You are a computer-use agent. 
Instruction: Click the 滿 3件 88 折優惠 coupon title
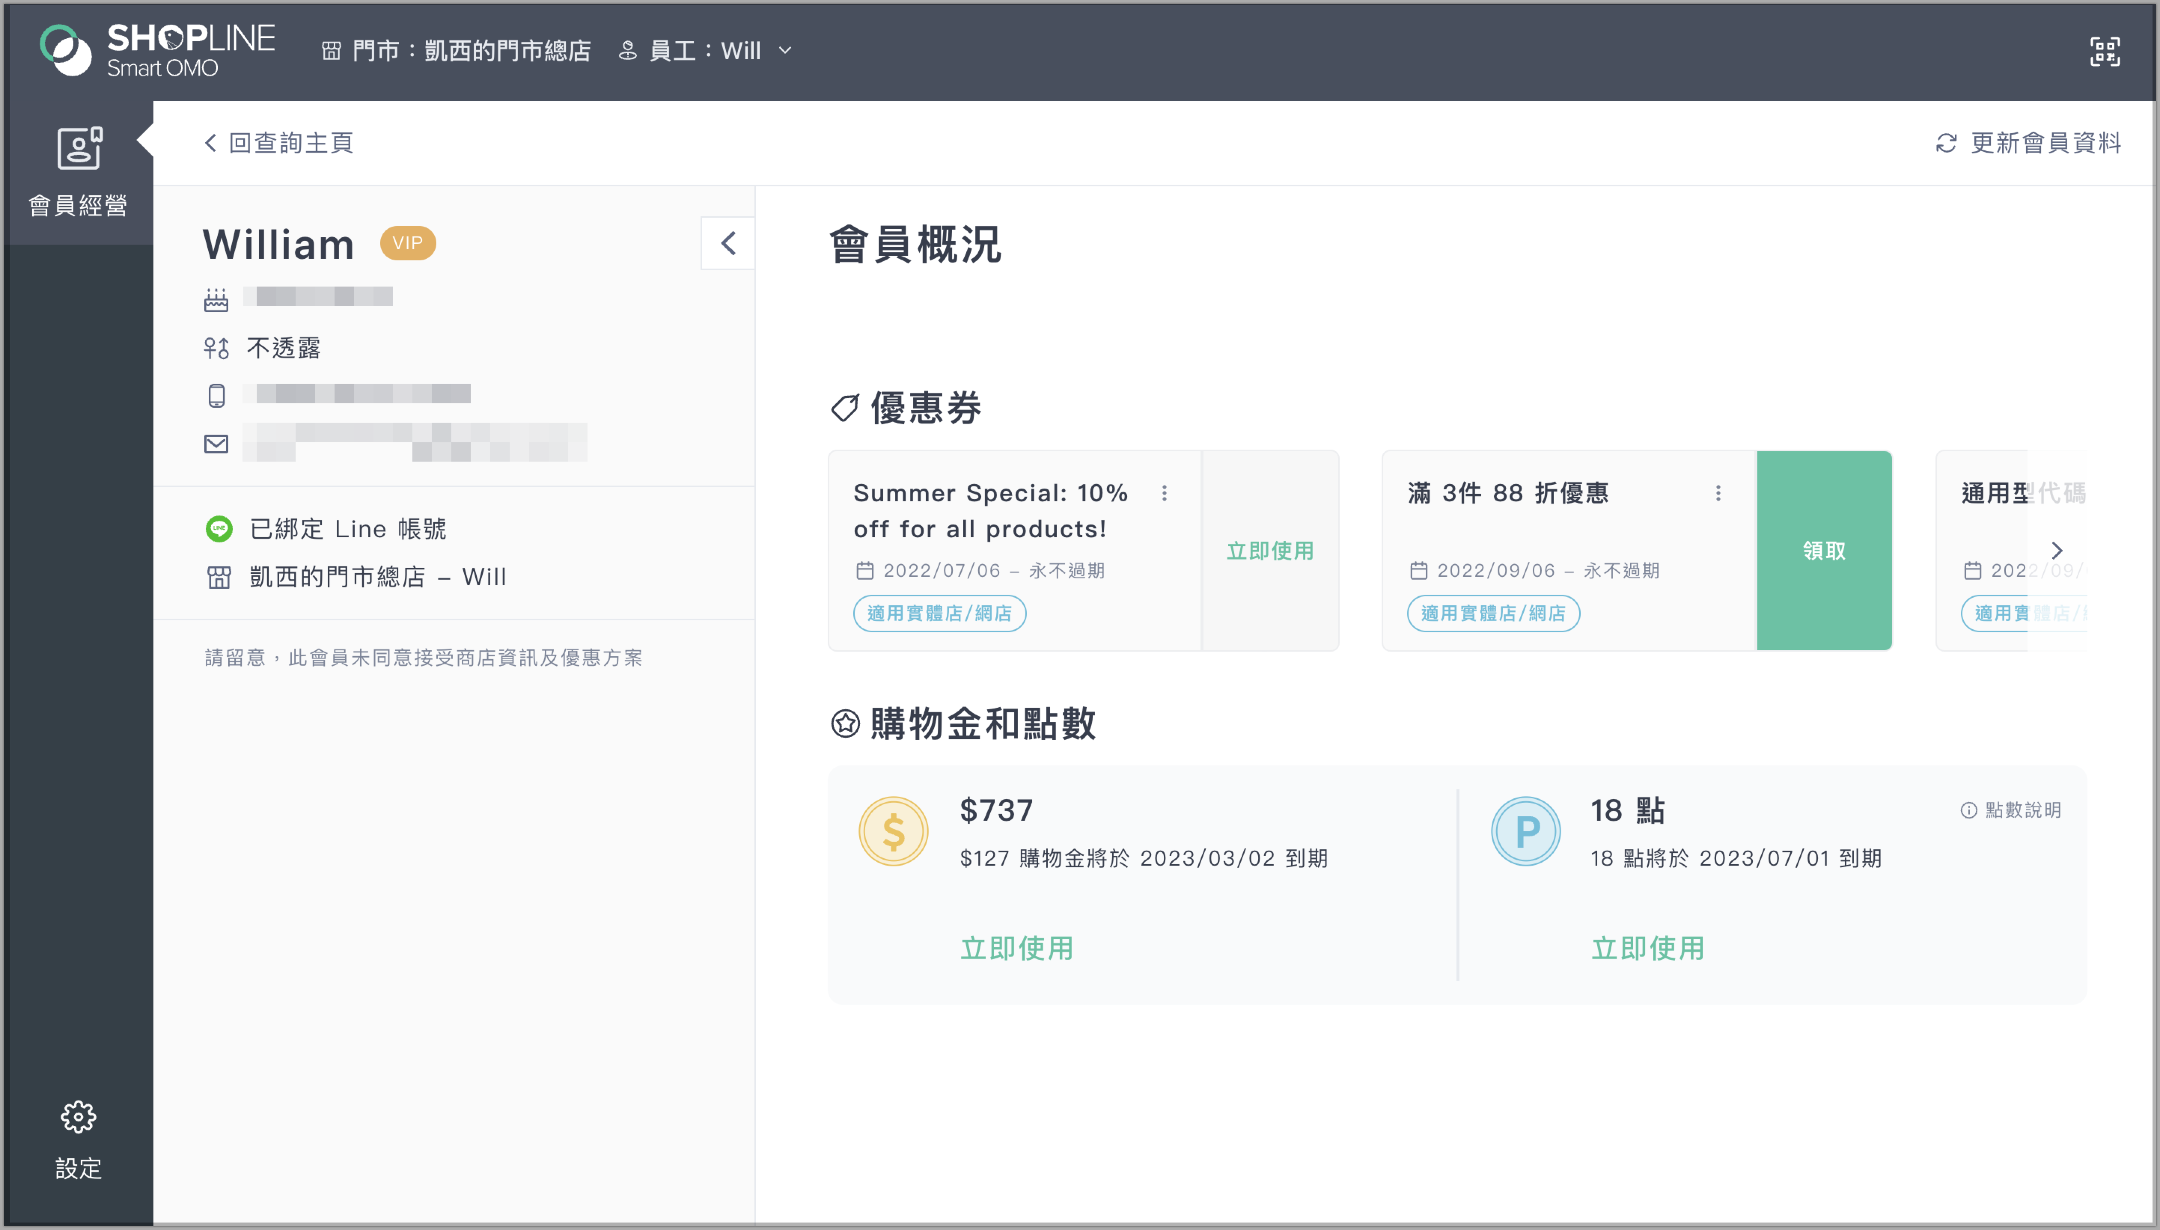point(1508,493)
